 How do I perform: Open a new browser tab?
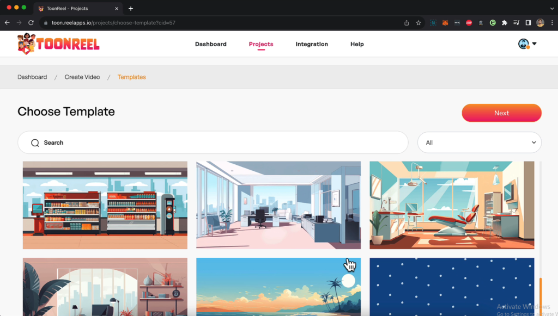click(x=131, y=9)
